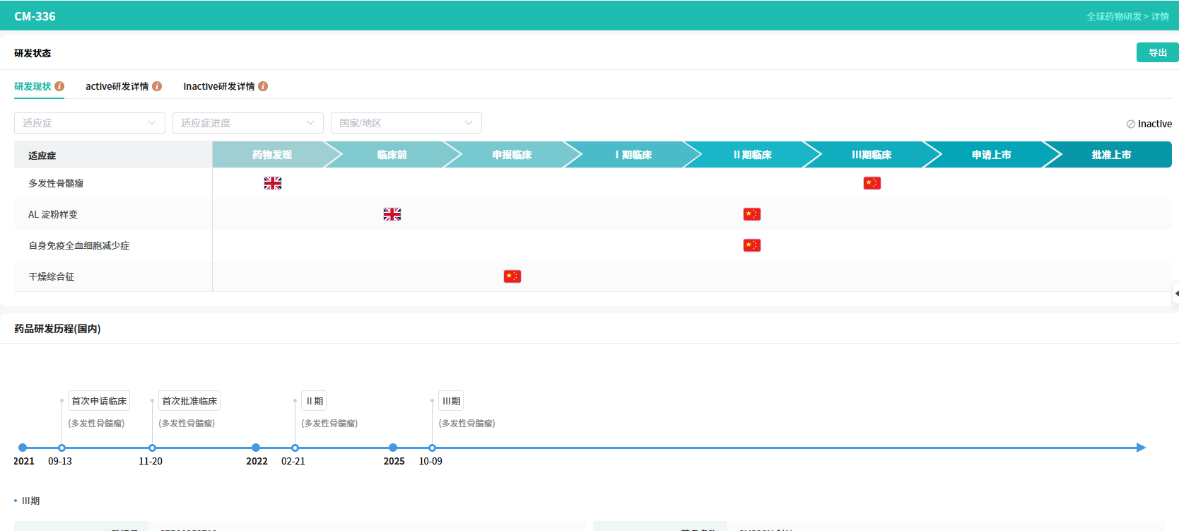1179x531 pixels.
Task: Switch to inactive研发详情 tab
Action: tap(219, 86)
